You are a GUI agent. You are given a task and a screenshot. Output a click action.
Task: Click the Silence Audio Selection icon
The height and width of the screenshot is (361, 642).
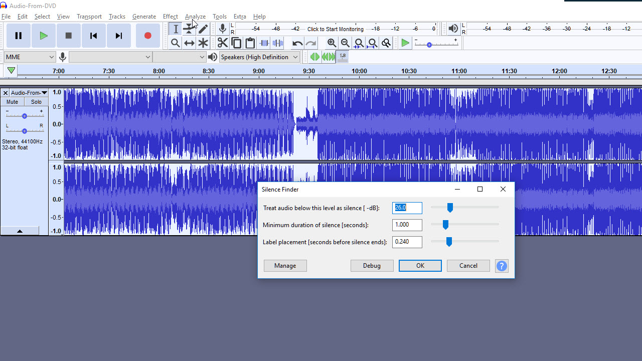click(x=277, y=43)
